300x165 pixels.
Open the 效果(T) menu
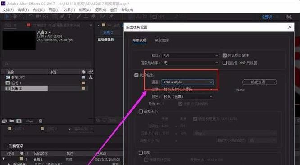pyautogui.click(x=69, y=10)
